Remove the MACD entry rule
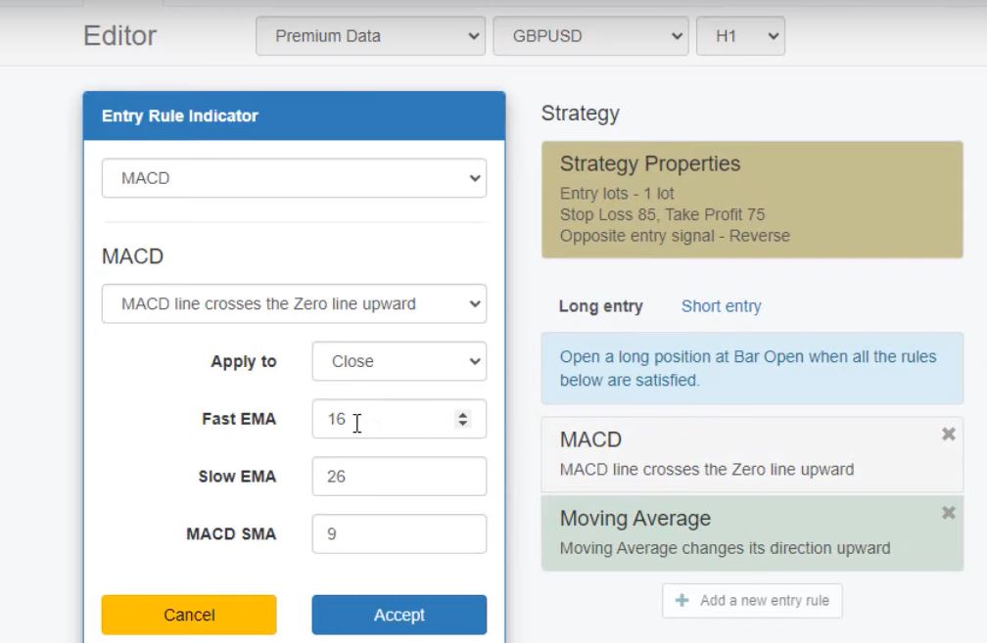 click(x=948, y=435)
